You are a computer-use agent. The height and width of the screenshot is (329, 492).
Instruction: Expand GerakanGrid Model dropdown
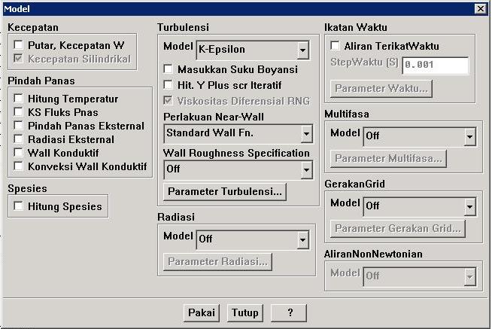click(x=420, y=206)
